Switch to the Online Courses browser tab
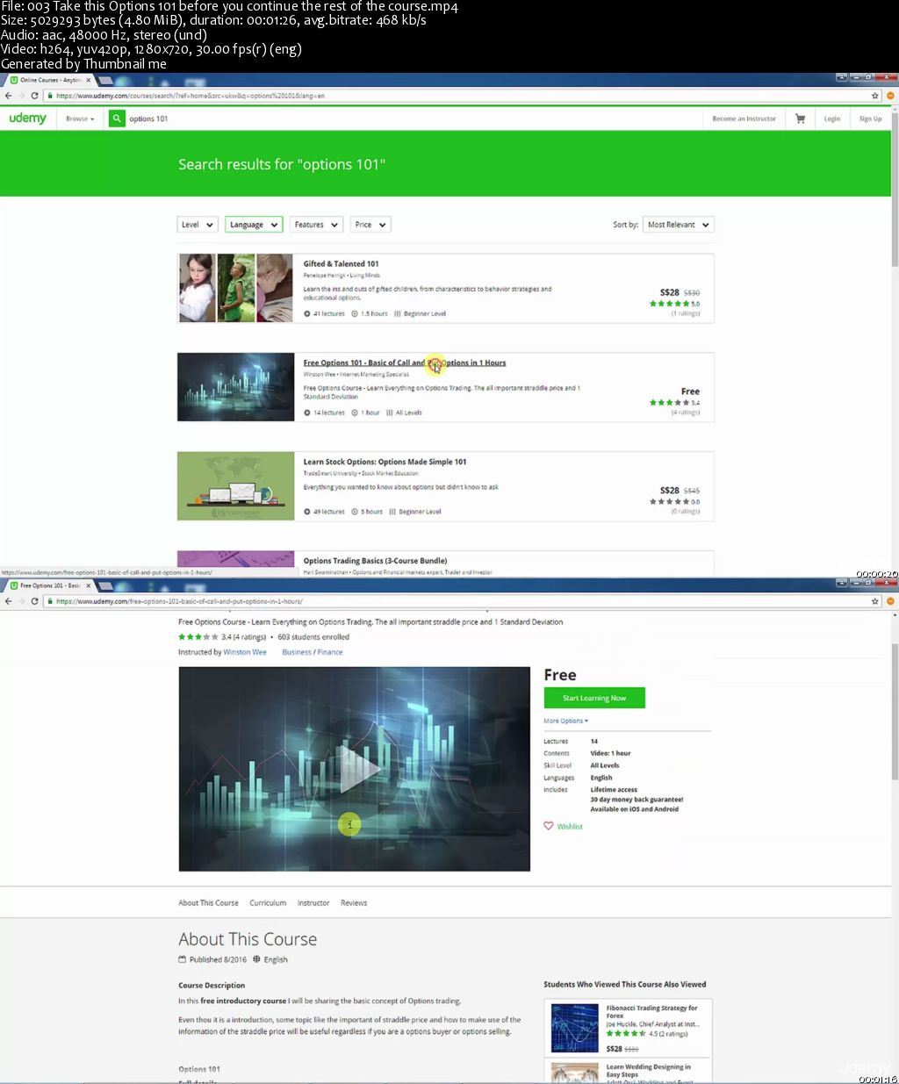This screenshot has width=899, height=1084. 48,80
